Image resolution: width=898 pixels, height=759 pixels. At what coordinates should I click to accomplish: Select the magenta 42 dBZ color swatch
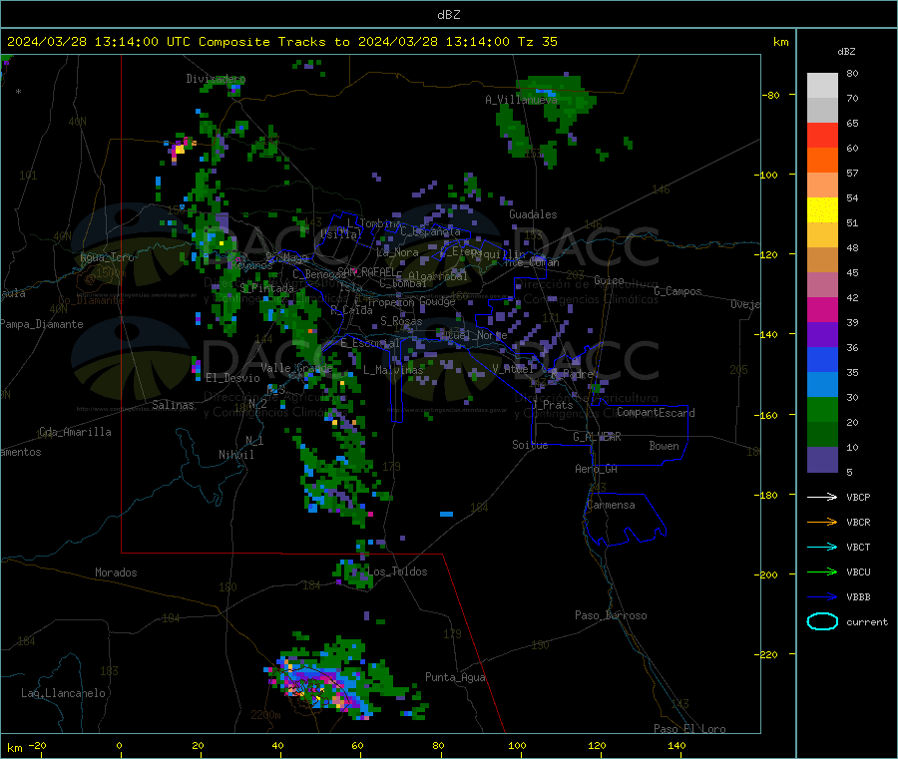[x=822, y=309]
